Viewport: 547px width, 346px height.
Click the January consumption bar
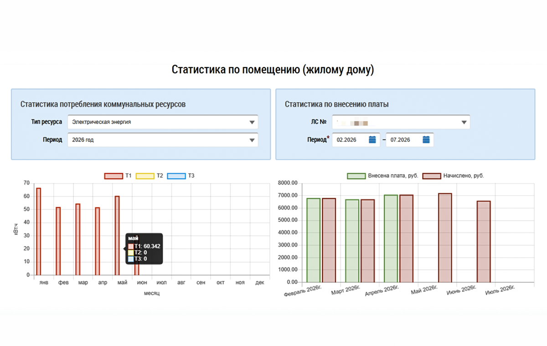(39, 232)
